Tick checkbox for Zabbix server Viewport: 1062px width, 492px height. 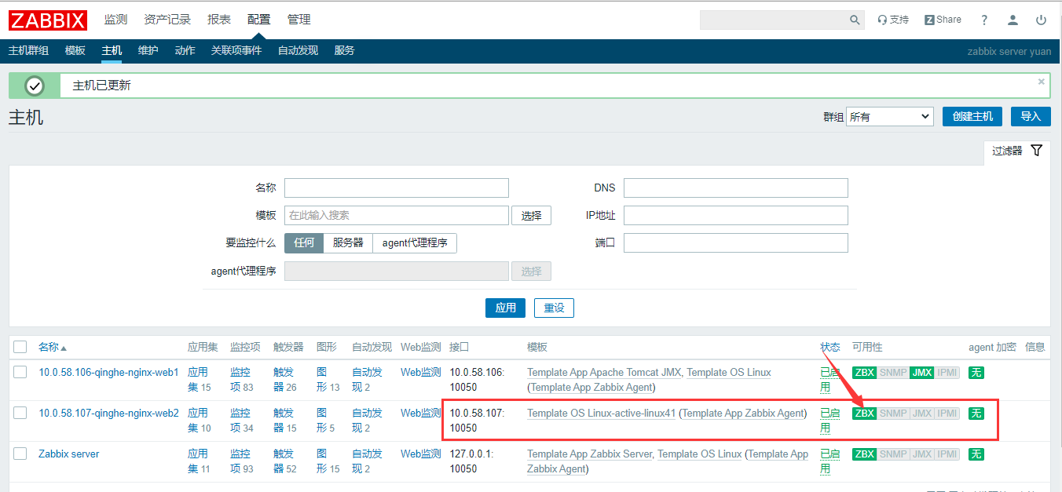[x=20, y=454]
